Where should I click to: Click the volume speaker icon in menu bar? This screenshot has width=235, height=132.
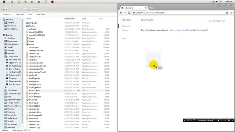coord(217,1)
